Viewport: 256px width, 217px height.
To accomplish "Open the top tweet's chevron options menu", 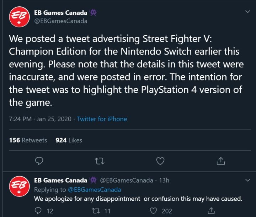I will (248, 12).
